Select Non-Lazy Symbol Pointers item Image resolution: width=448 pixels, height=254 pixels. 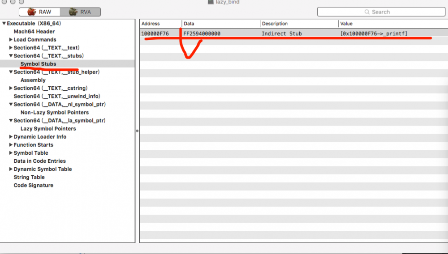(x=55, y=112)
